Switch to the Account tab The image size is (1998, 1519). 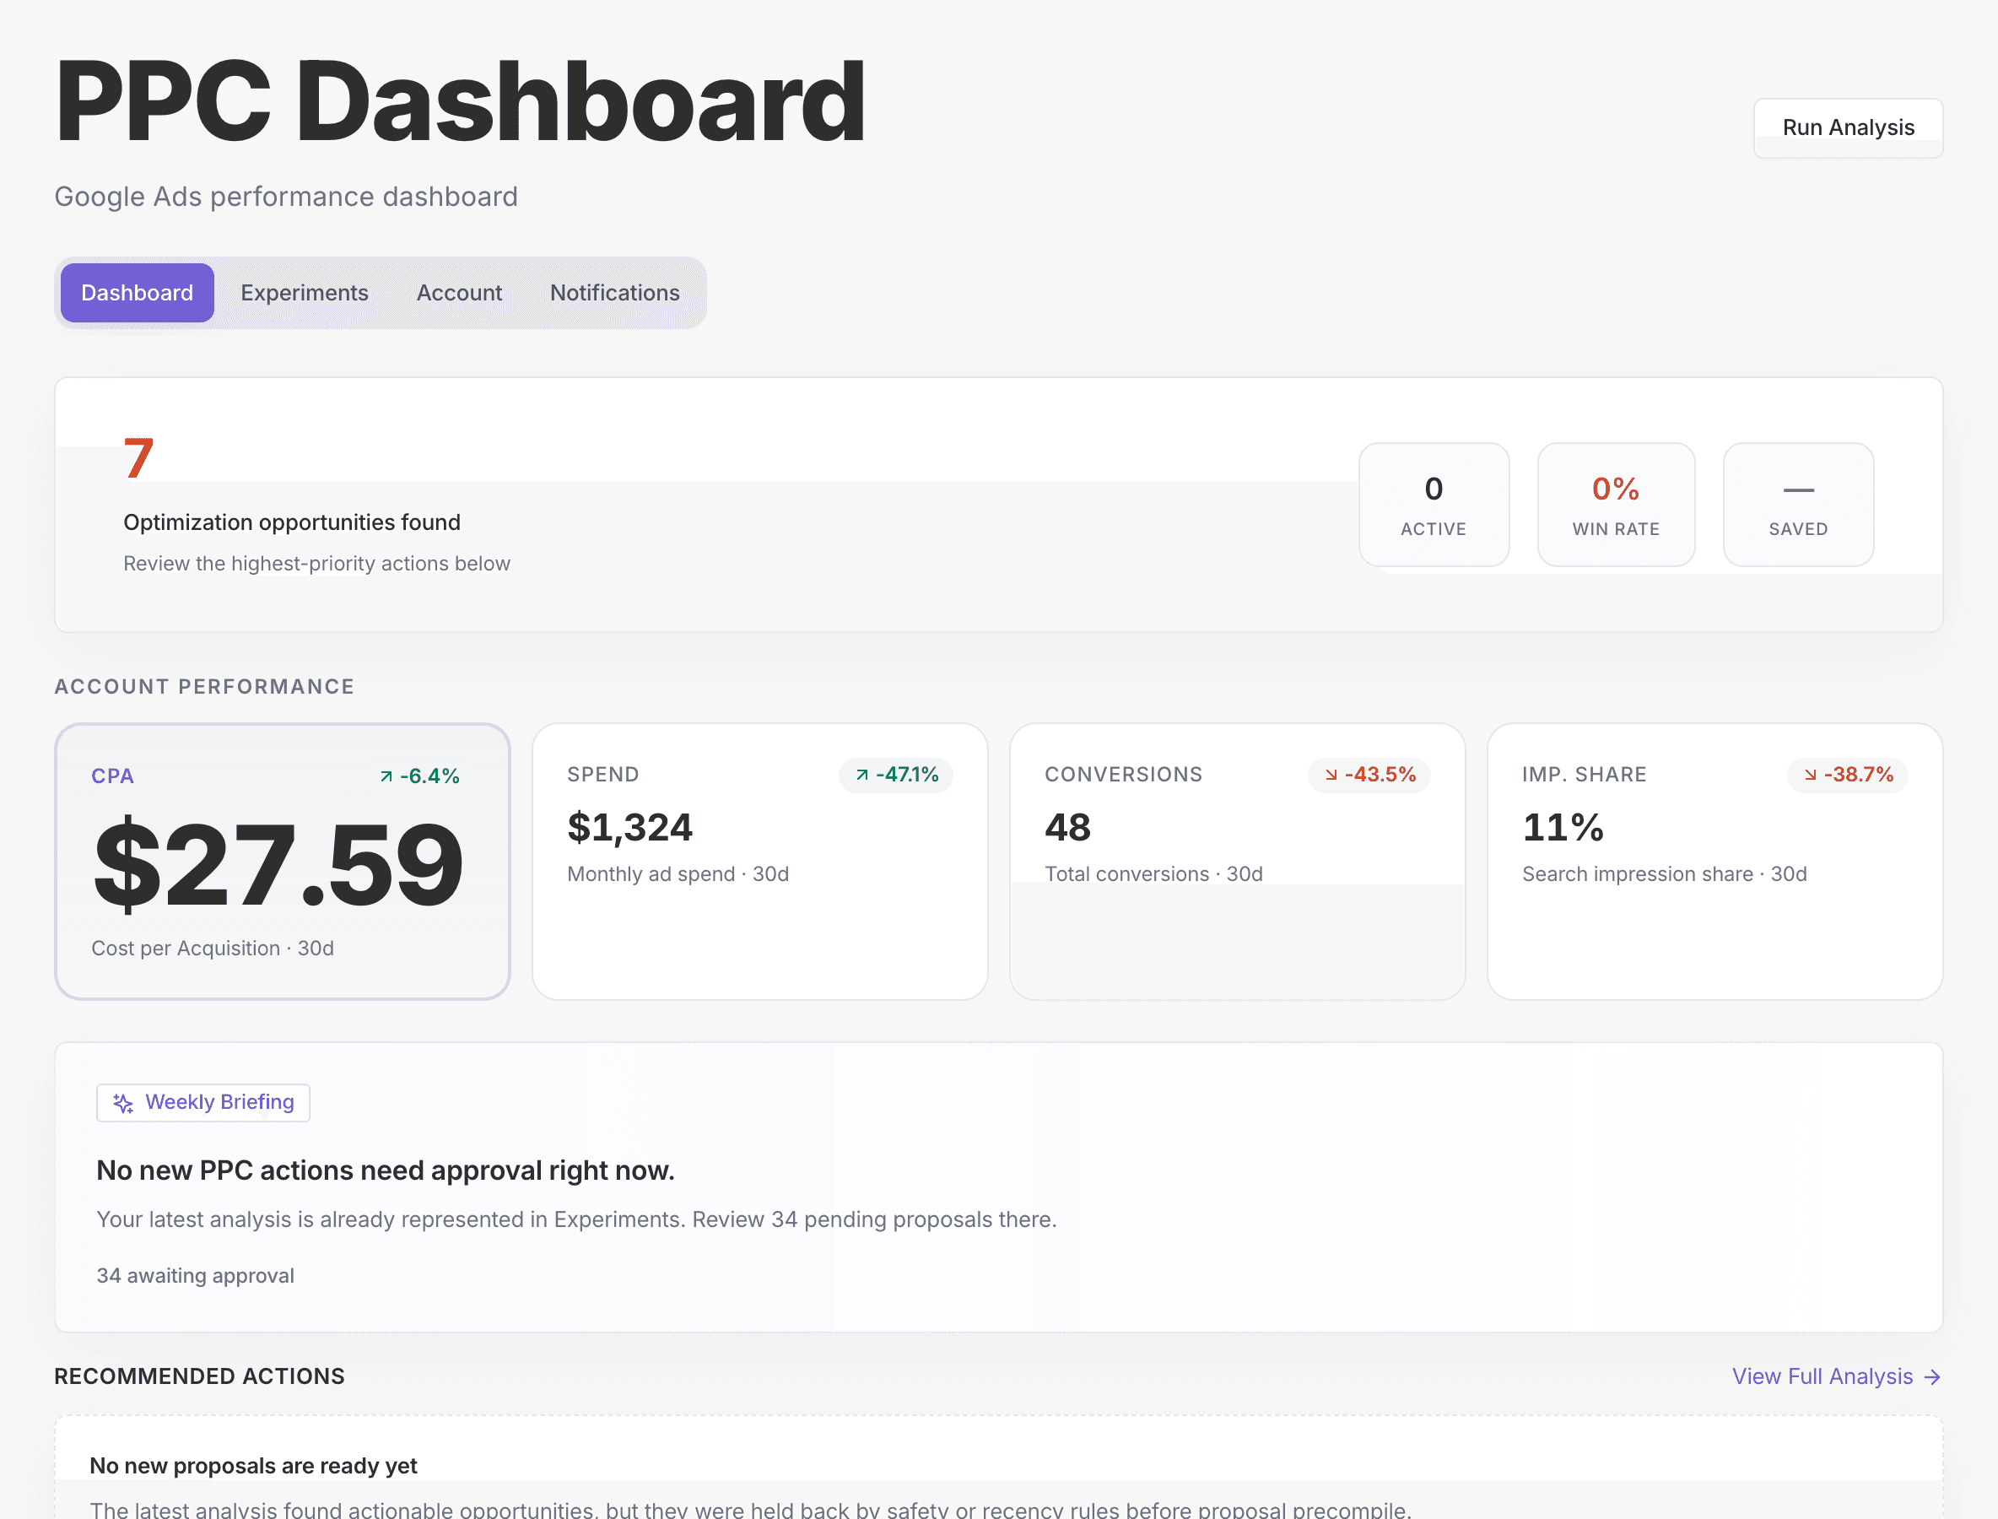pyautogui.click(x=459, y=292)
